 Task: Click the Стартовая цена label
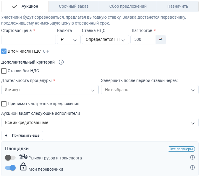pyautogui.click(x=16, y=30)
